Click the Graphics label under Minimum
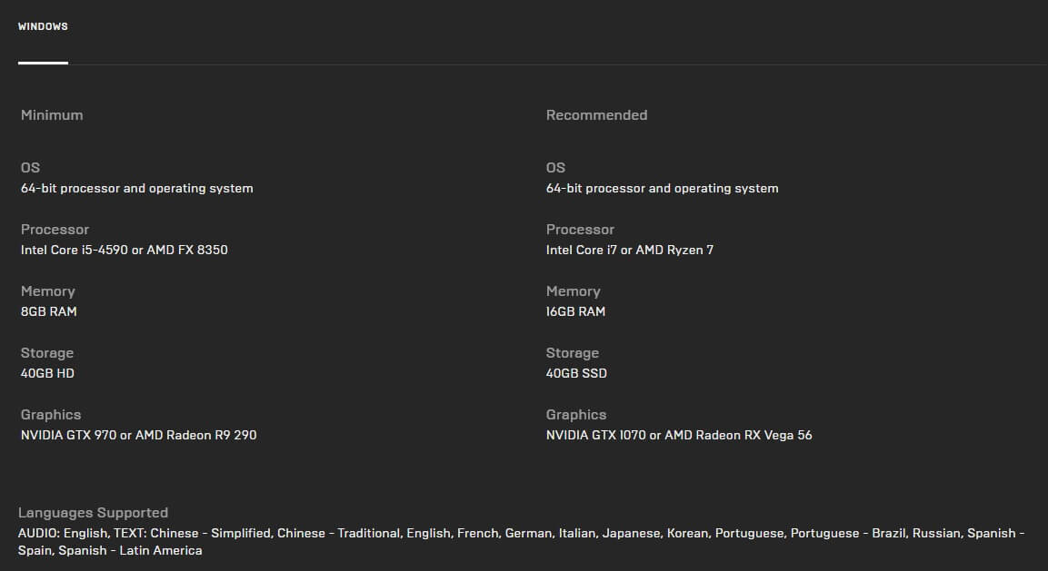This screenshot has height=571, width=1048. point(51,415)
